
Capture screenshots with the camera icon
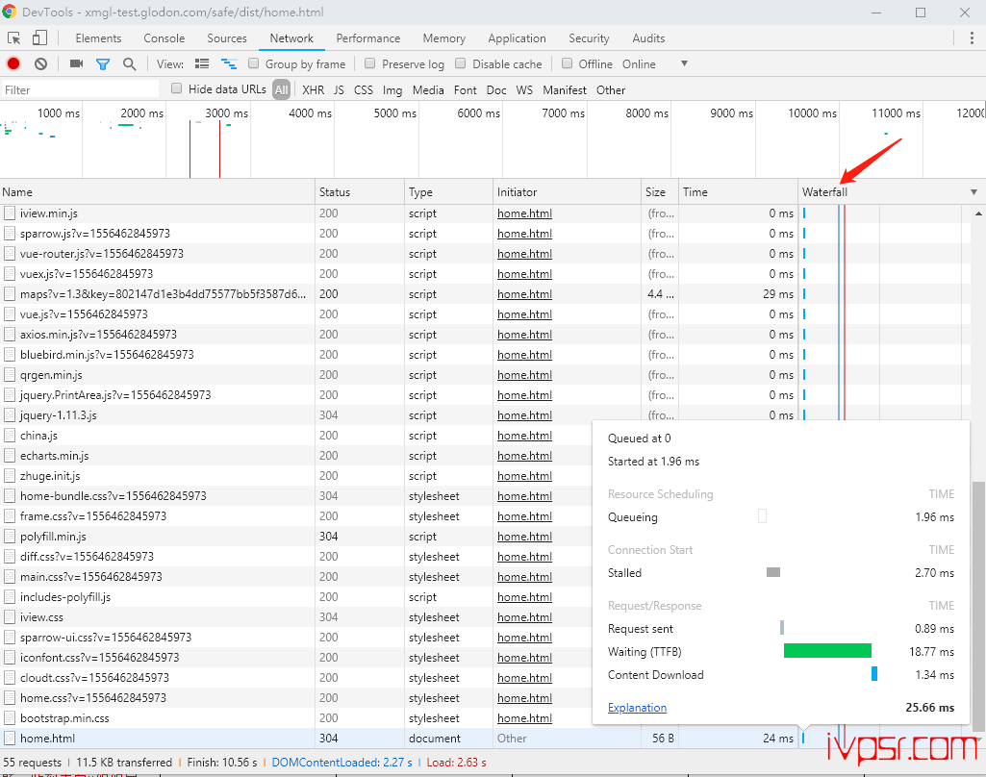[x=77, y=64]
